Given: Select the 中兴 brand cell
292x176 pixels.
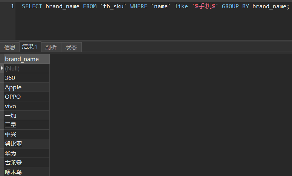Looking at the screenshot, I should point(27,134).
